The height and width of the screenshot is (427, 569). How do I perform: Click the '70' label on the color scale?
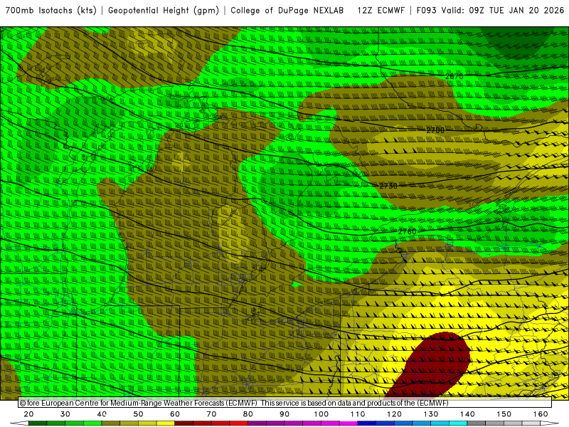pos(211,414)
